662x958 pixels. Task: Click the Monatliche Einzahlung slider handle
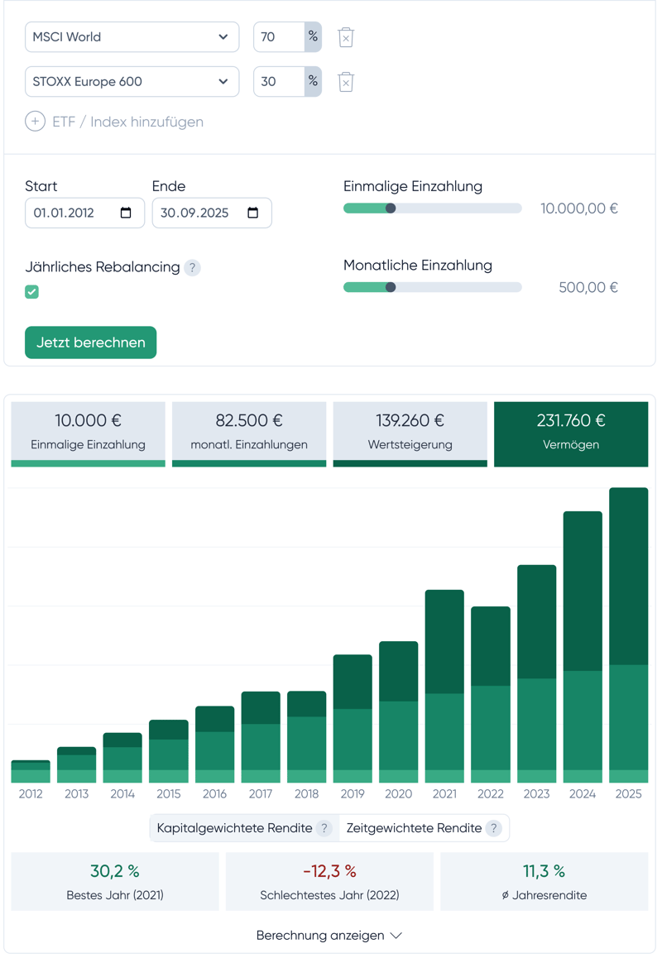[x=391, y=287]
